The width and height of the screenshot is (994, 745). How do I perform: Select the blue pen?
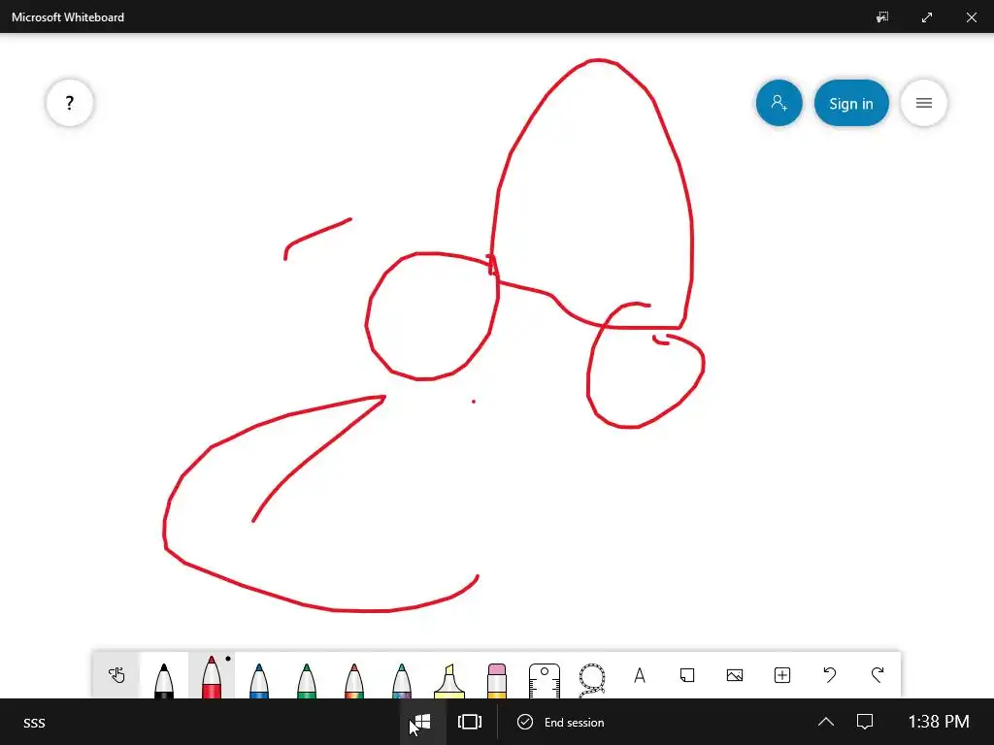point(259,679)
